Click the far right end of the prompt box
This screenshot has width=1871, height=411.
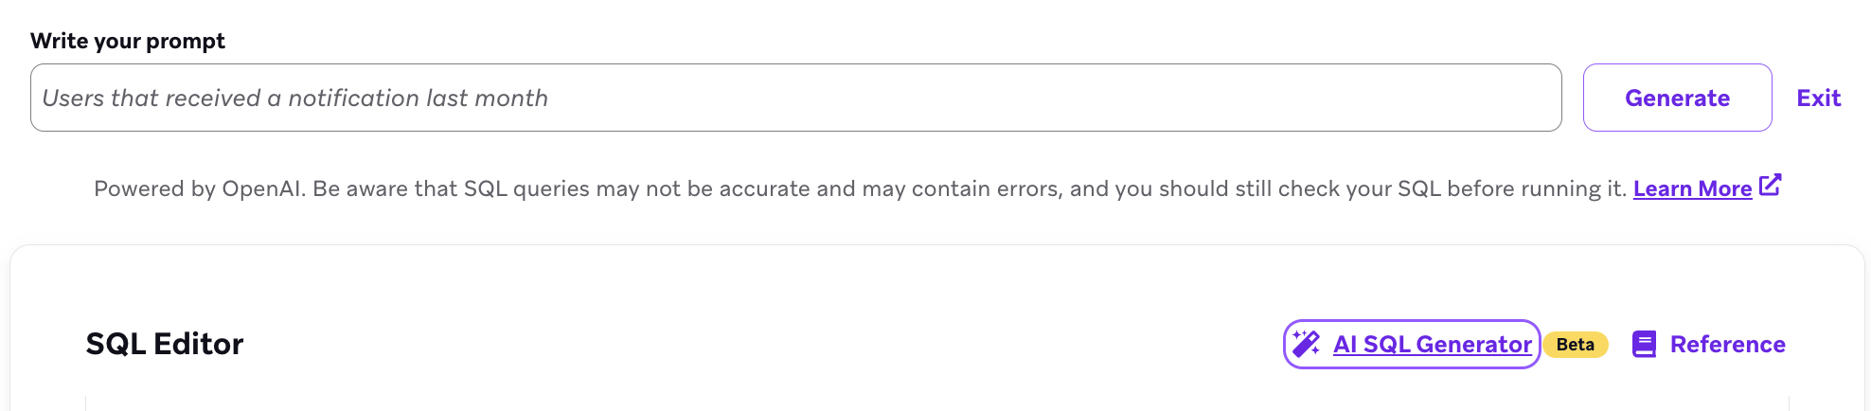[x=1534, y=98]
